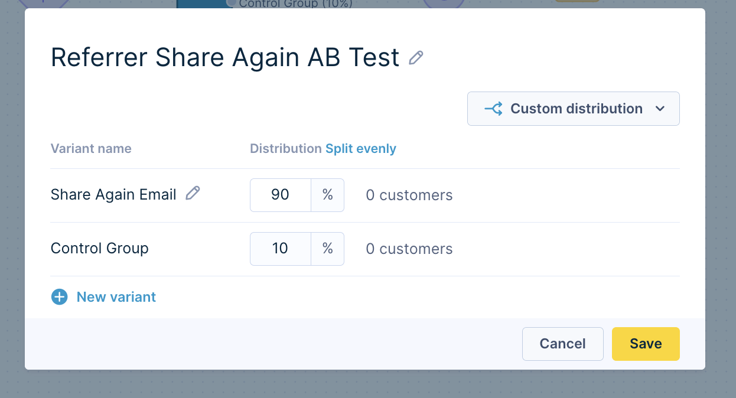The height and width of the screenshot is (398, 736).
Task: Click 0 customers beside Control Group
Action: pyautogui.click(x=409, y=249)
